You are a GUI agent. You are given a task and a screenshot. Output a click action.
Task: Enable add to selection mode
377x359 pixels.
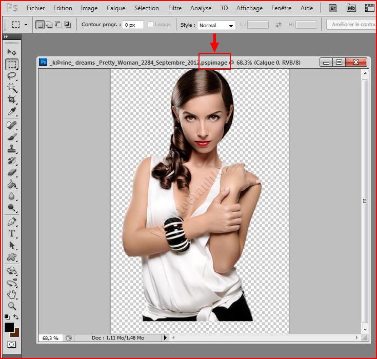[x=49, y=25]
